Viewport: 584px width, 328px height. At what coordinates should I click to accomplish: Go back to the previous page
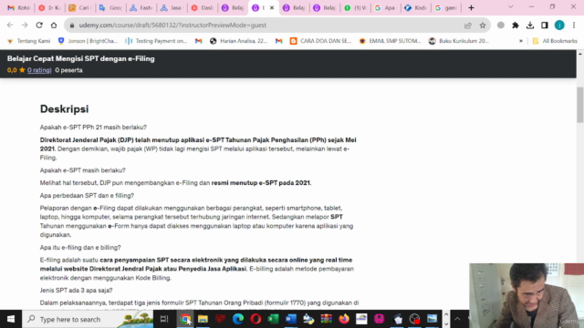[10, 26]
